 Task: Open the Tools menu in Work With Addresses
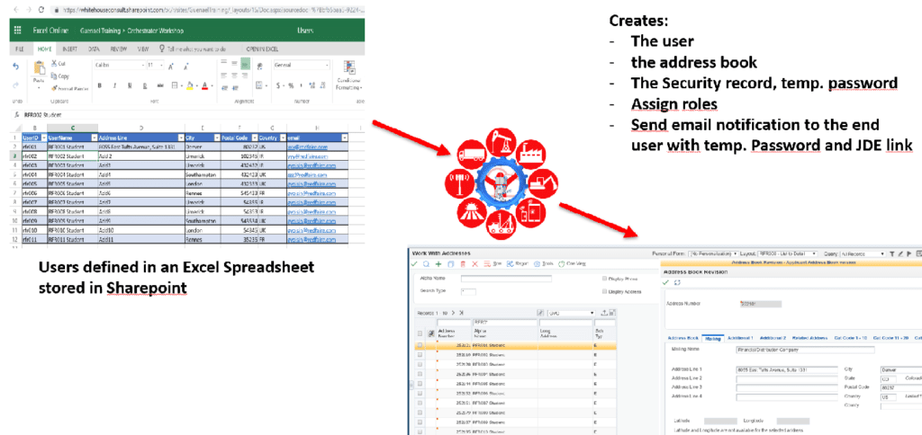pyautogui.click(x=543, y=264)
